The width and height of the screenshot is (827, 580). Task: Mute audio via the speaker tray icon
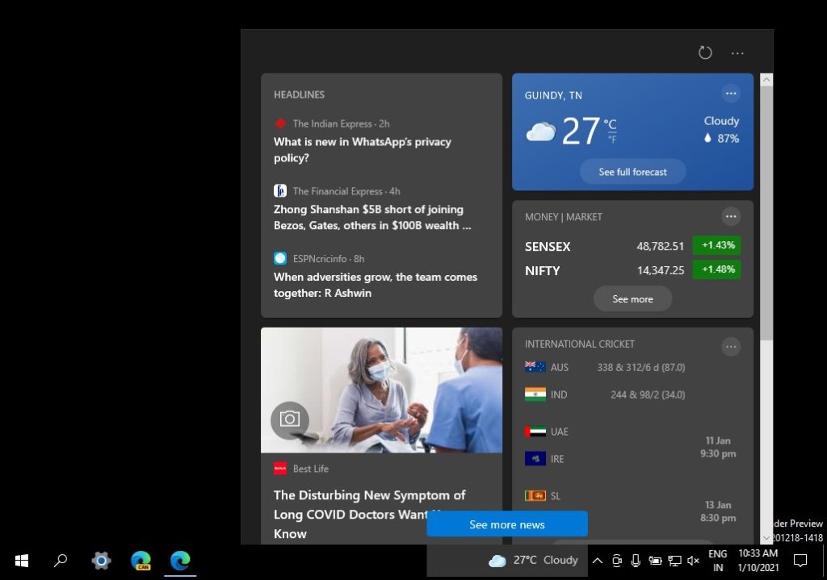pos(693,560)
